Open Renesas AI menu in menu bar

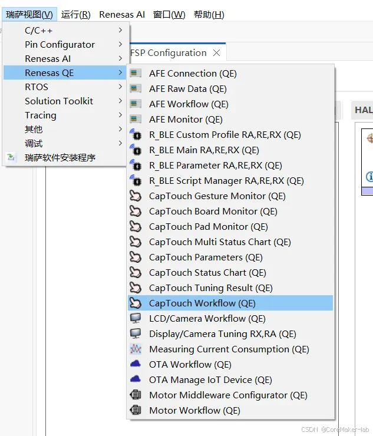click(122, 15)
